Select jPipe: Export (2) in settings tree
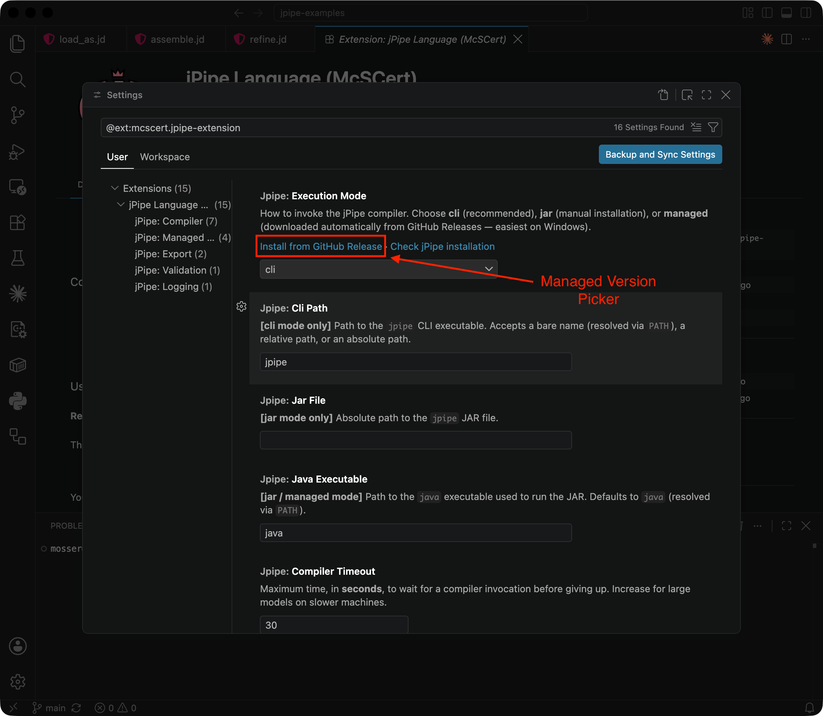Viewport: 823px width, 716px height. pyautogui.click(x=171, y=254)
